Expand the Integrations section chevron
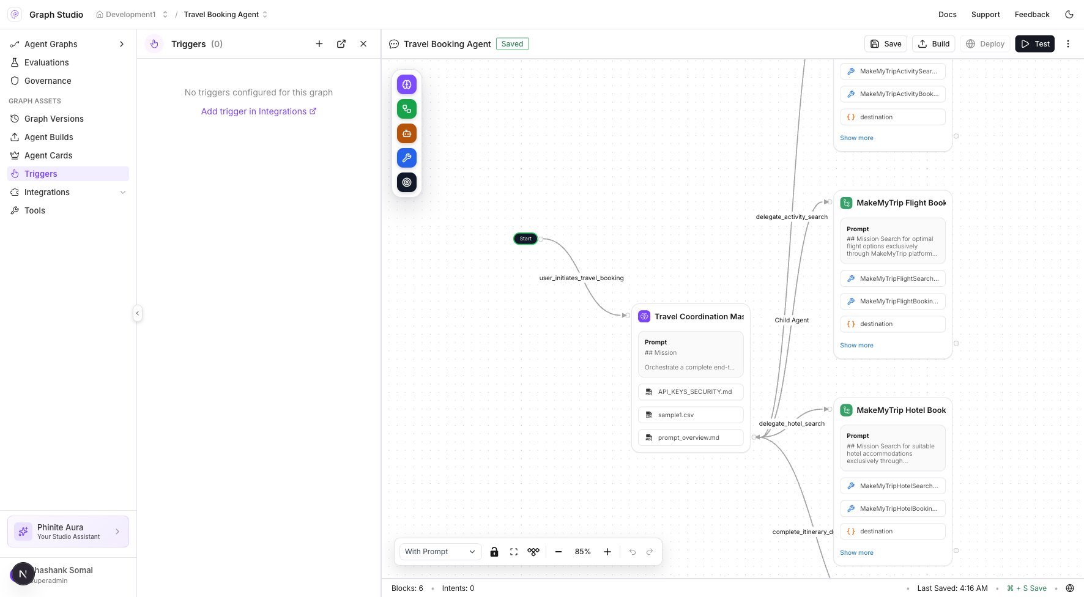 (123, 192)
